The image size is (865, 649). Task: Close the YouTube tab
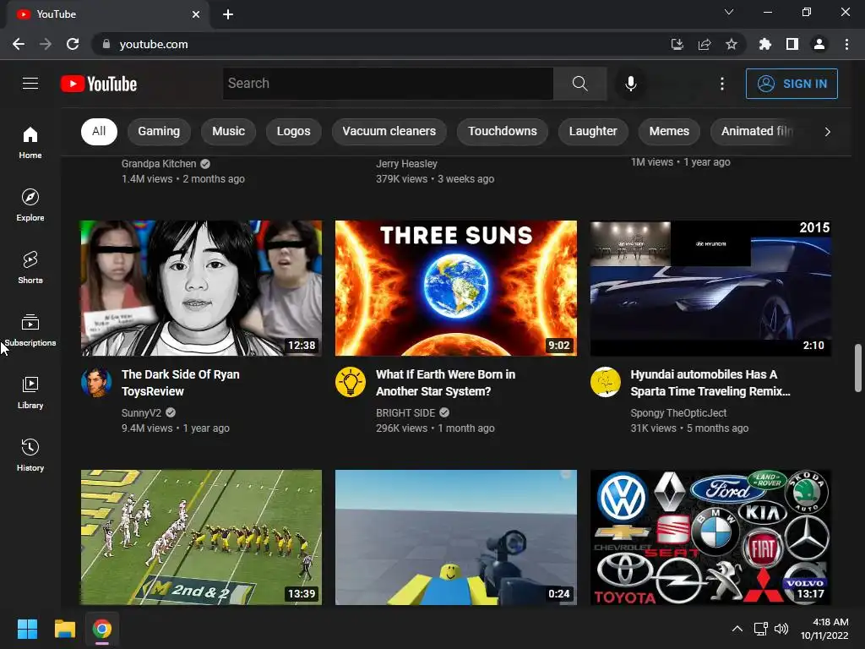pyautogui.click(x=196, y=14)
